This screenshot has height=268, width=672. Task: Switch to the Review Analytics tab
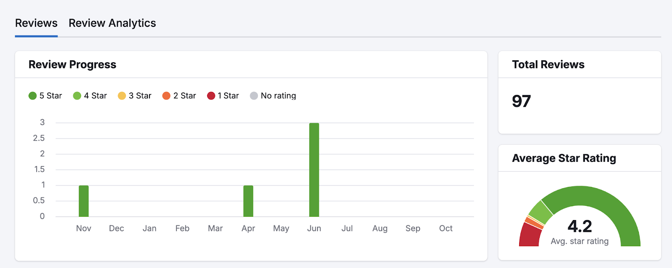[113, 23]
